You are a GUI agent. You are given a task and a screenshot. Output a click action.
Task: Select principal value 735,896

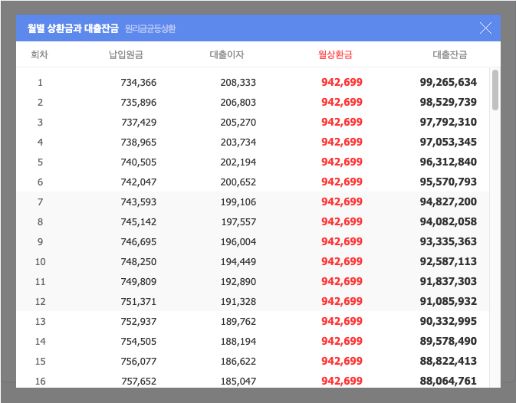tap(139, 102)
